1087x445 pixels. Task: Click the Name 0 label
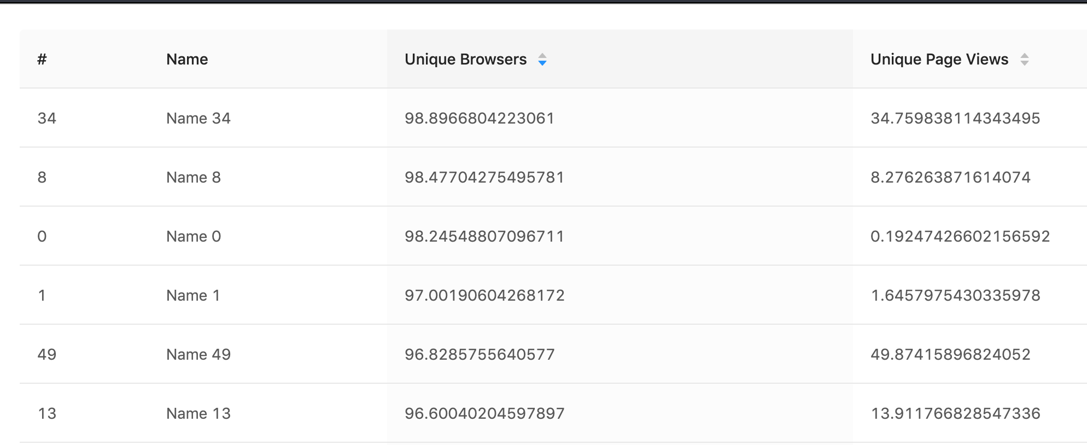point(194,236)
